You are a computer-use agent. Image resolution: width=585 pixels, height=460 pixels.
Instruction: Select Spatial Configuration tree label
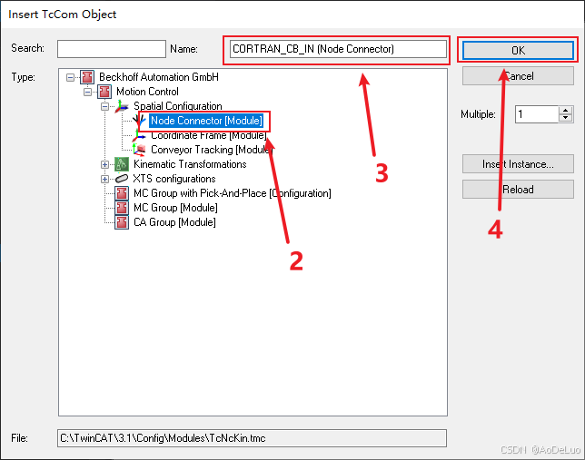tap(178, 106)
